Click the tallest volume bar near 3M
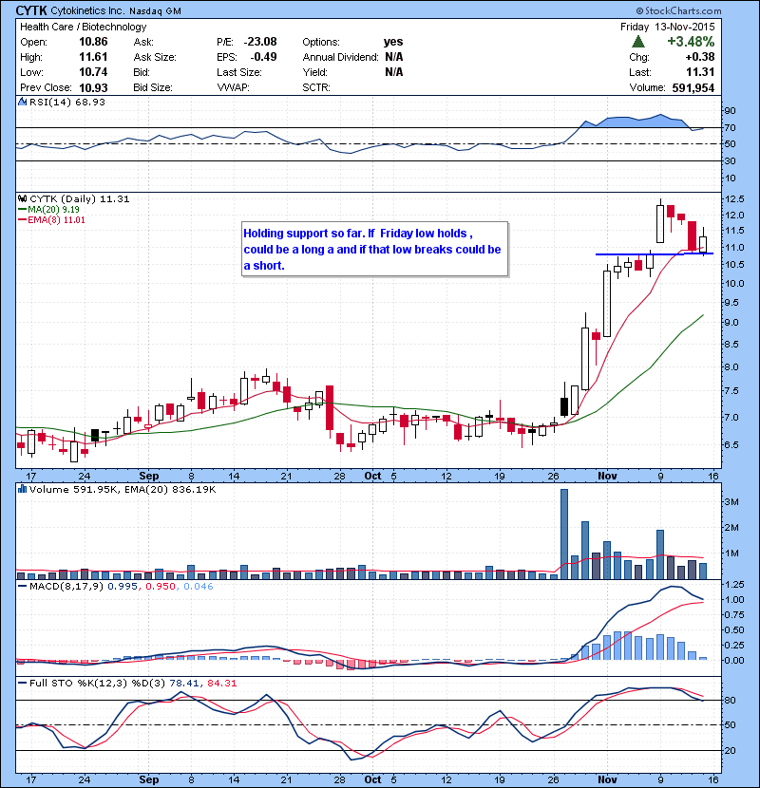The height and width of the screenshot is (788, 760). [564, 535]
